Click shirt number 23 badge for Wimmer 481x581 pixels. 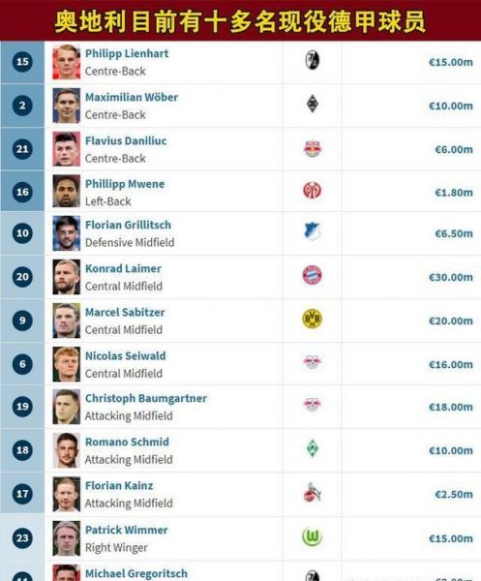(x=22, y=537)
